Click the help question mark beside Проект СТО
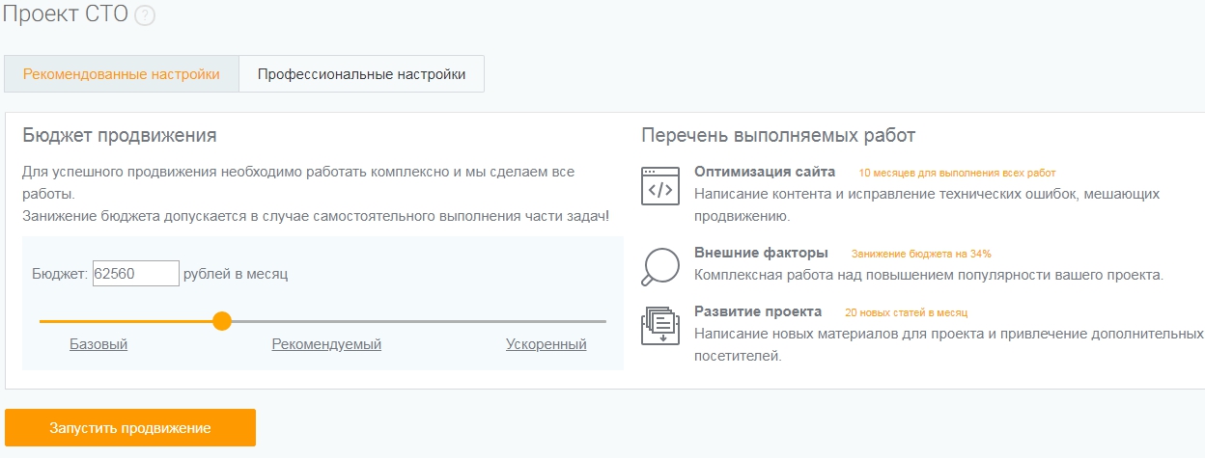1205x458 pixels. point(145,16)
